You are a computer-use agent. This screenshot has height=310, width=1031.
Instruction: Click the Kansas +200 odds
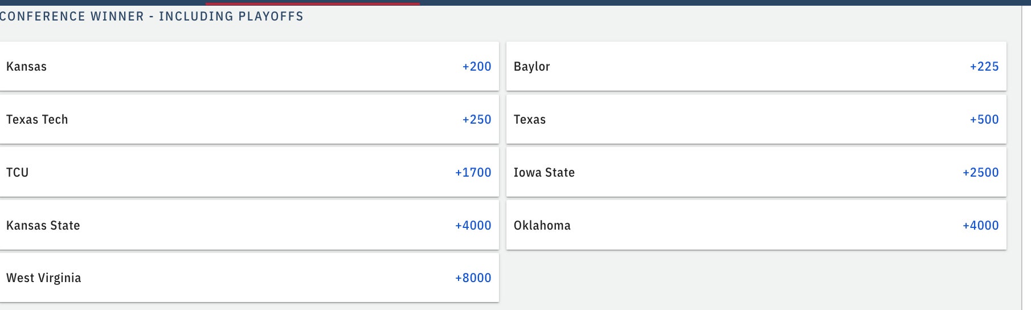(476, 67)
